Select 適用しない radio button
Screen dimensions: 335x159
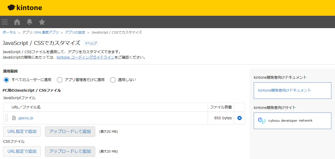[113, 80]
